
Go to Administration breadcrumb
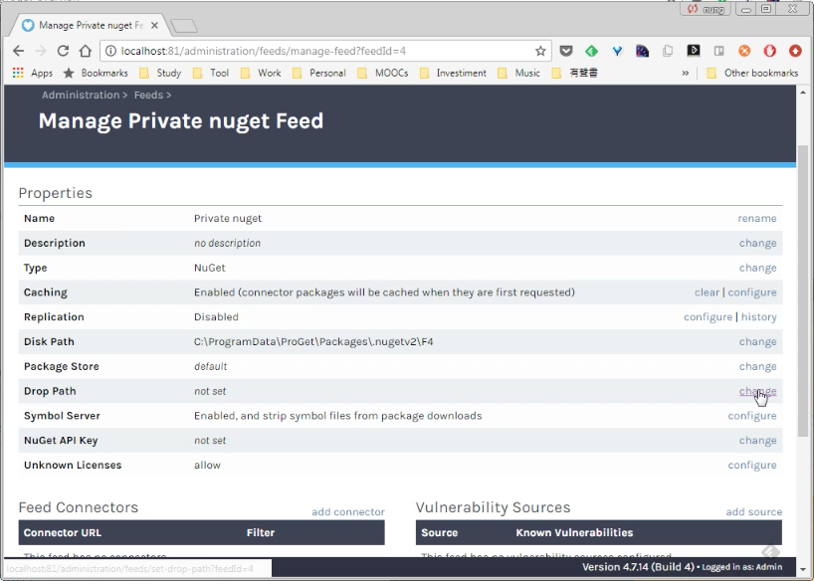pyautogui.click(x=81, y=96)
